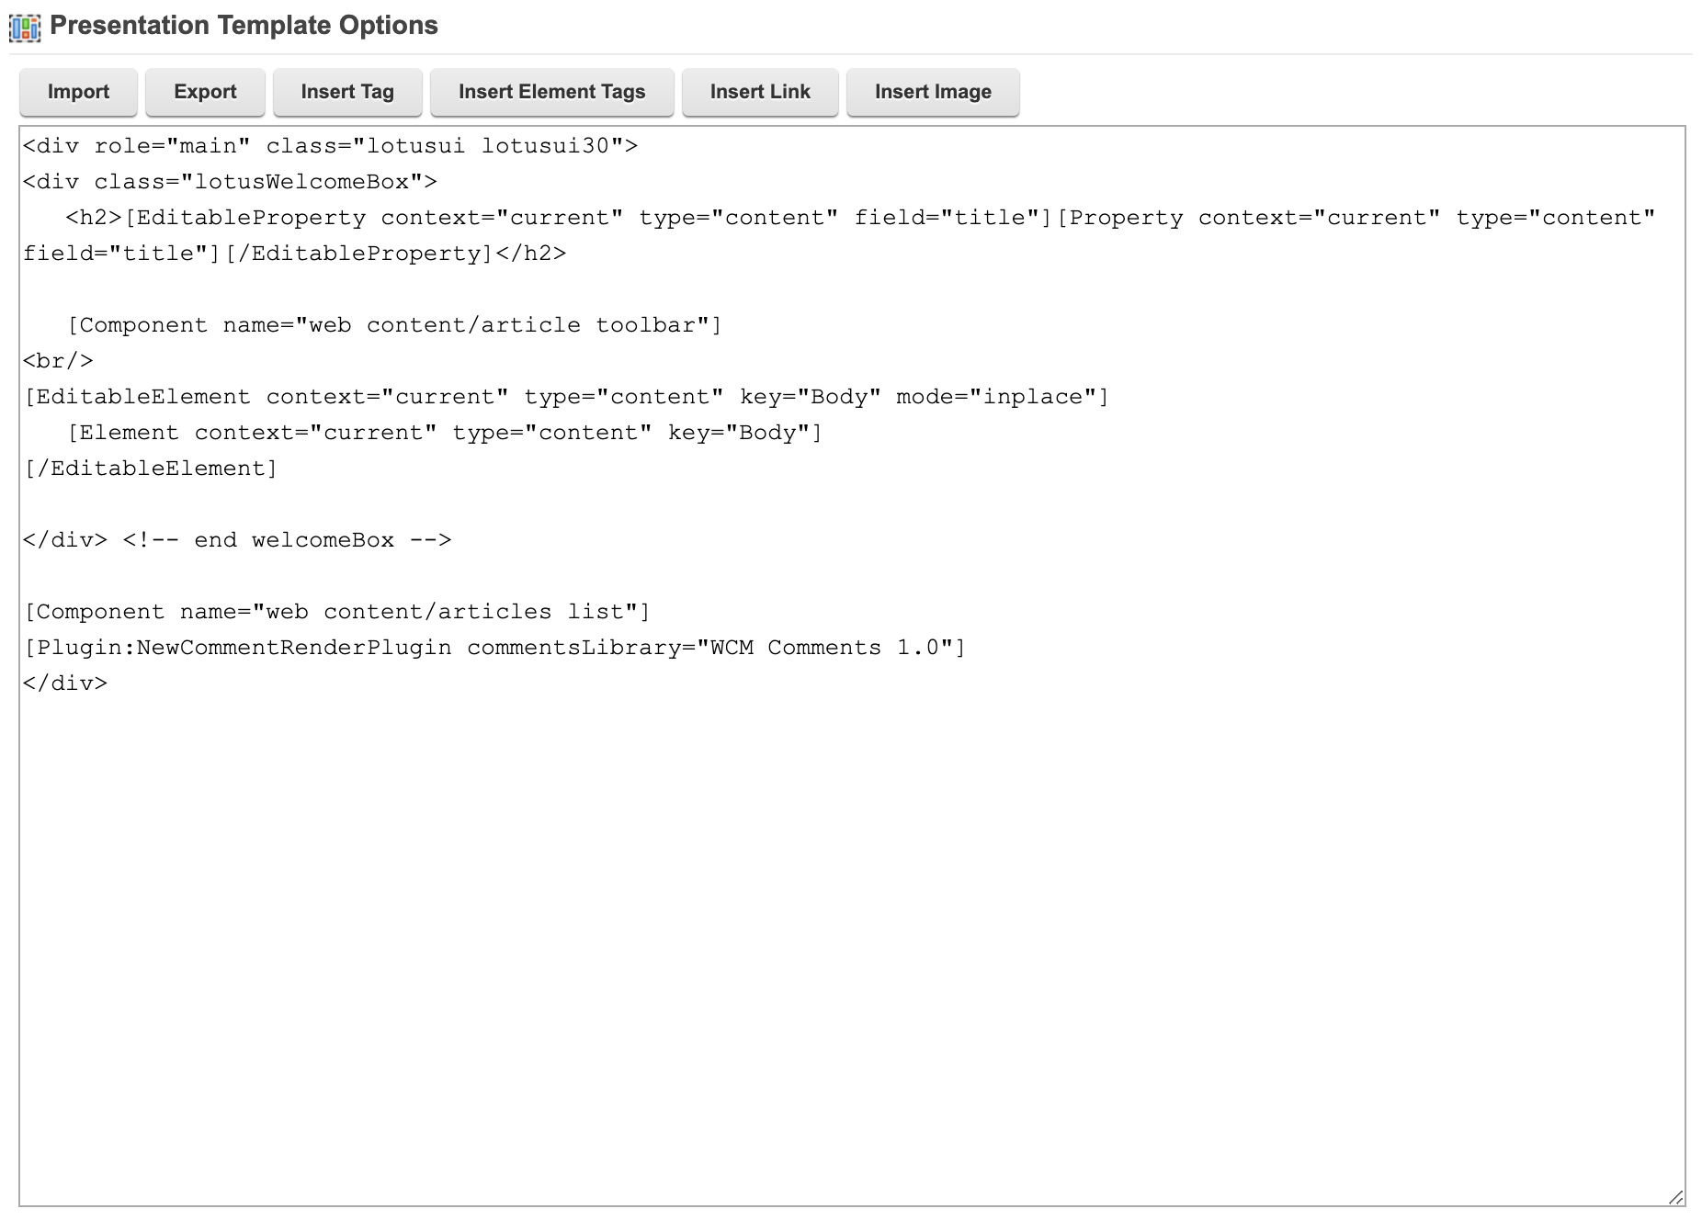Click the Presentation Template Options application icon
1702x1220 pixels.
click(x=25, y=28)
